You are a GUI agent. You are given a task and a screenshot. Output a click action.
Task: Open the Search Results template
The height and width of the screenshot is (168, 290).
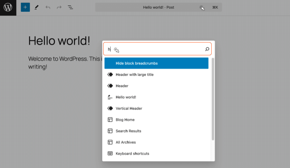[x=128, y=131]
